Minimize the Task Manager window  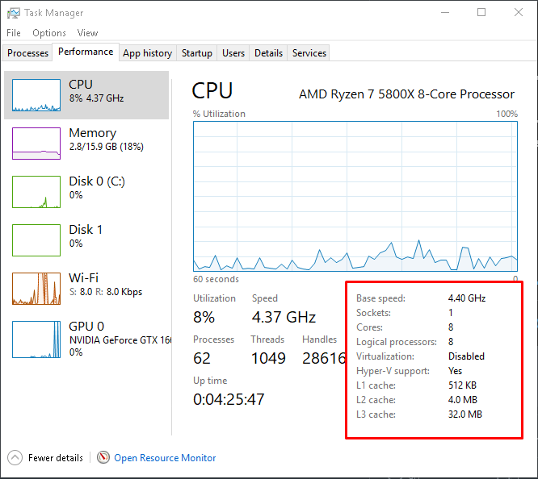pos(445,12)
